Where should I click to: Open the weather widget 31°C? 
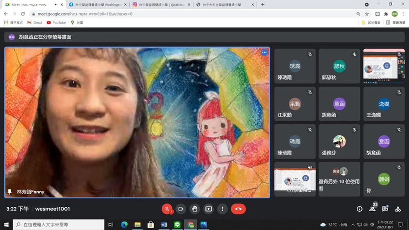334,224
